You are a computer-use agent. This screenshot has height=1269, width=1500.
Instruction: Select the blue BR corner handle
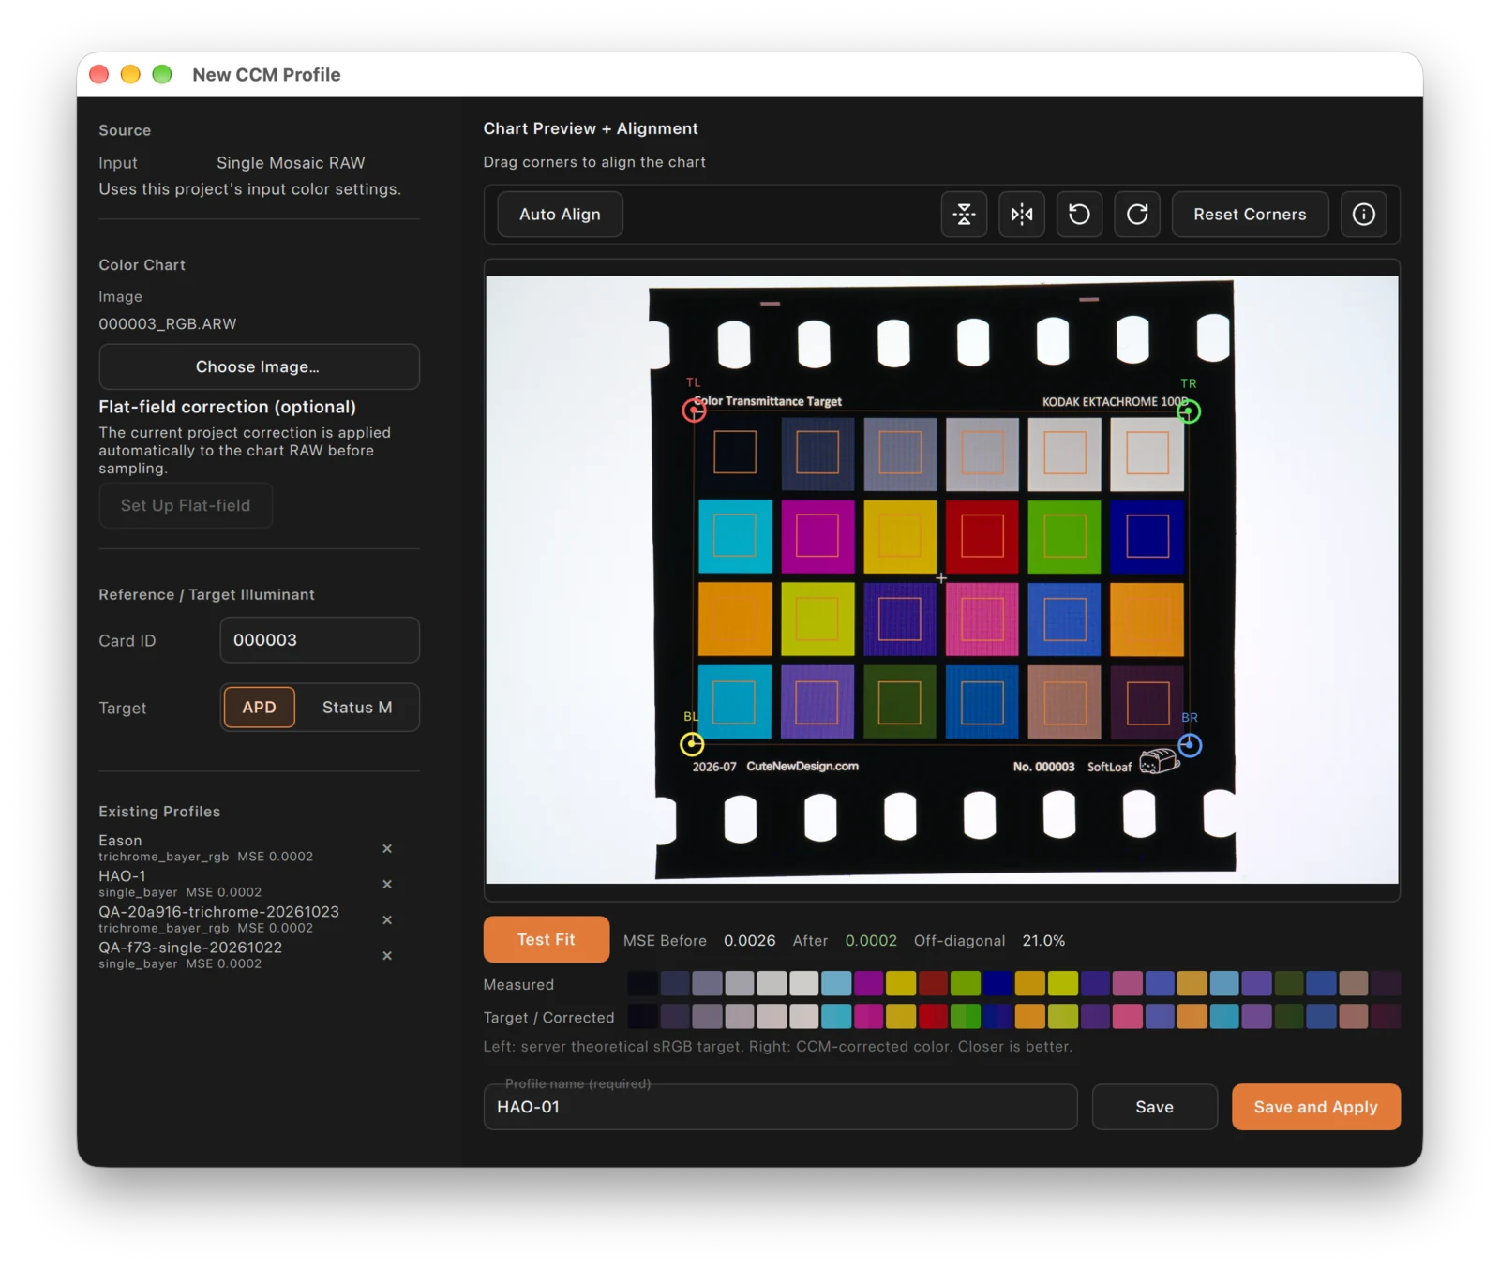click(x=1190, y=745)
